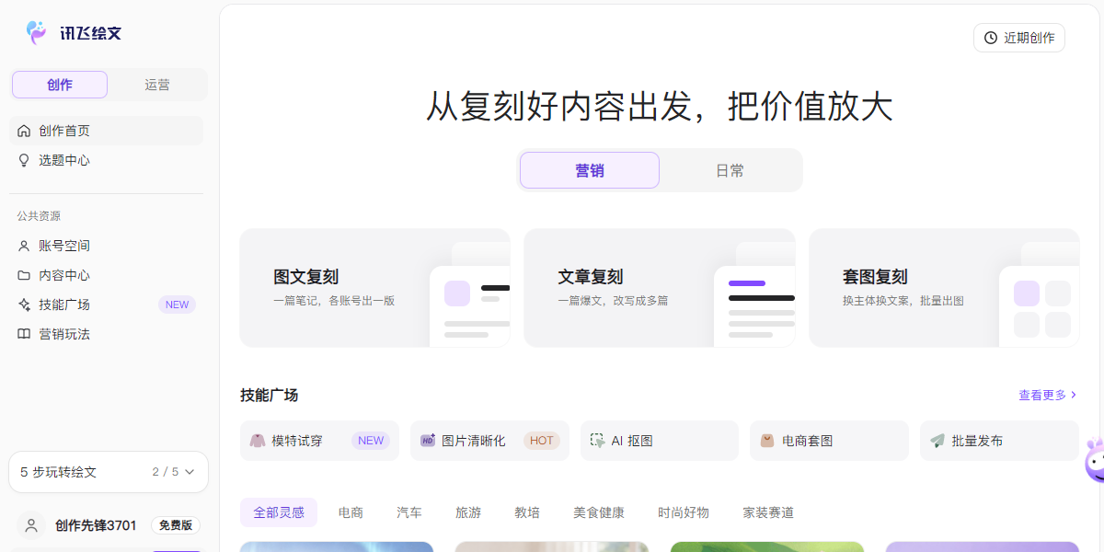Select the 全部灵感 category tab
This screenshot has height=552, width=1104.
(x=279, y=512)
